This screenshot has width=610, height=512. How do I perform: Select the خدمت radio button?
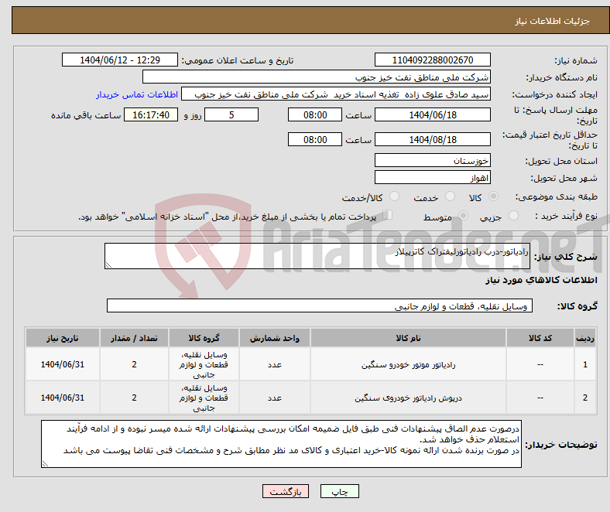pos(450,196)
